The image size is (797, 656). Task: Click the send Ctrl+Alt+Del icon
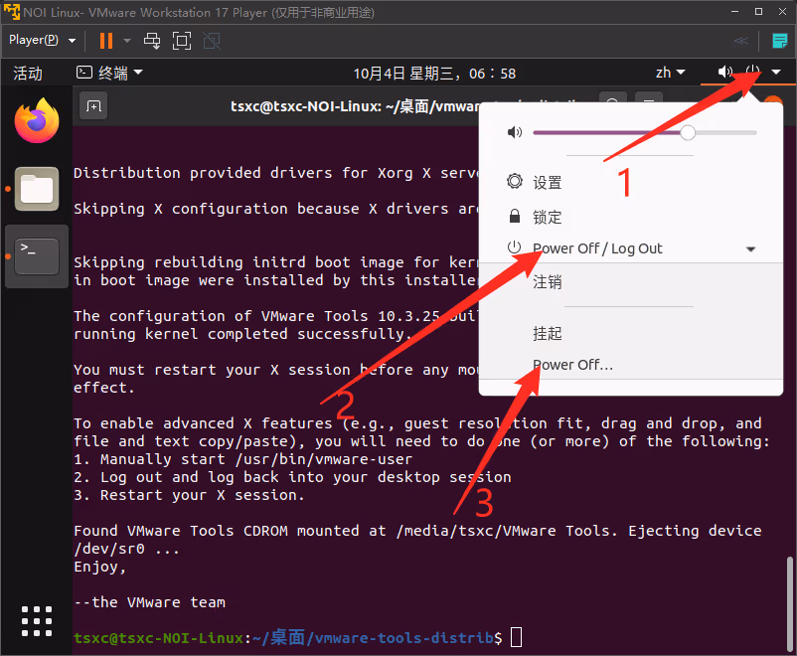click(x=152, y=41)
